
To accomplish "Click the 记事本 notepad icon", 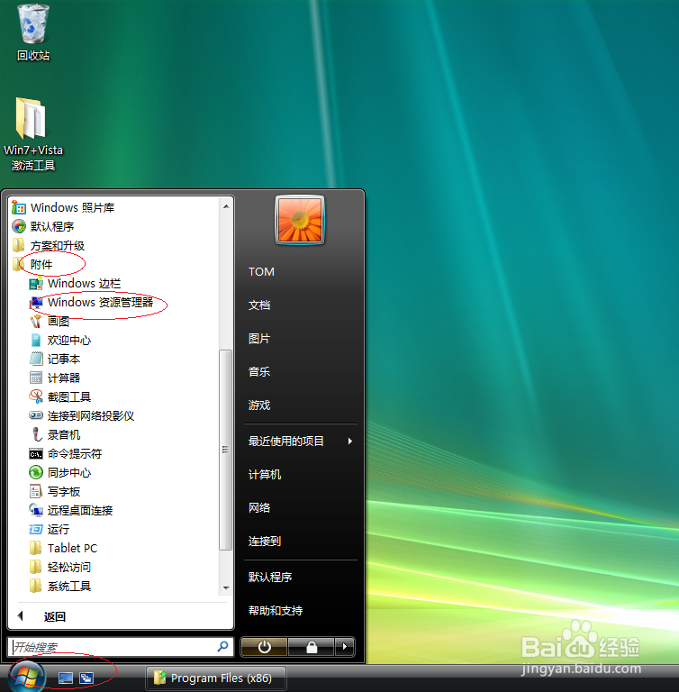I will (36, 359).
